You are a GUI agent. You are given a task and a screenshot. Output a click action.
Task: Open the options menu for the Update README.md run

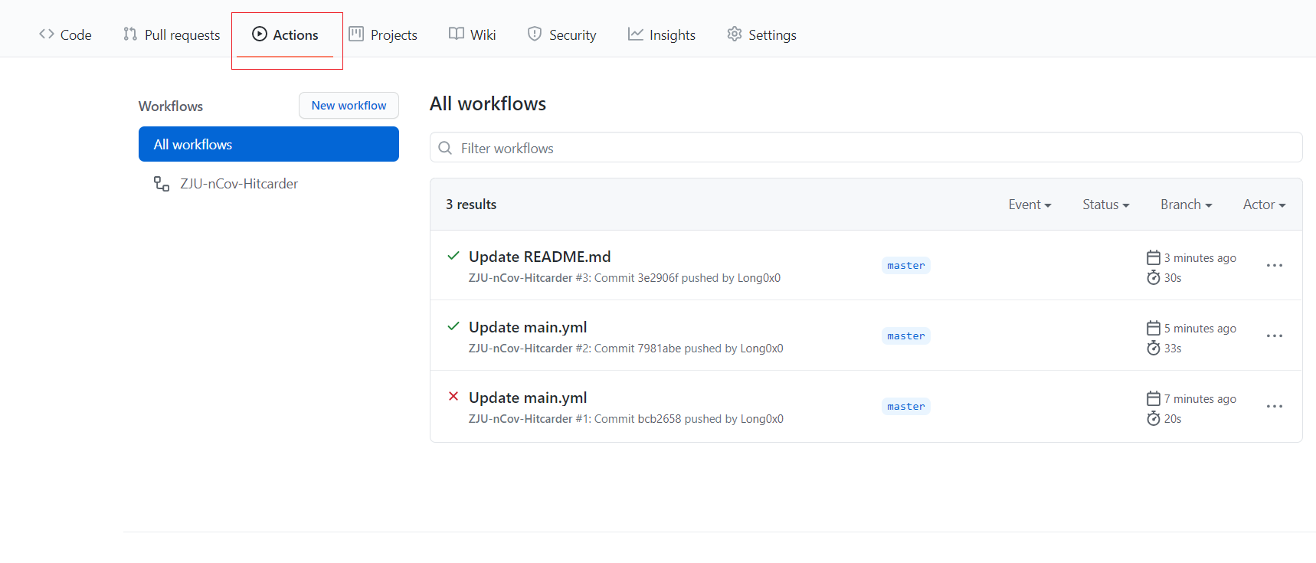click(x=1275, y=266)
